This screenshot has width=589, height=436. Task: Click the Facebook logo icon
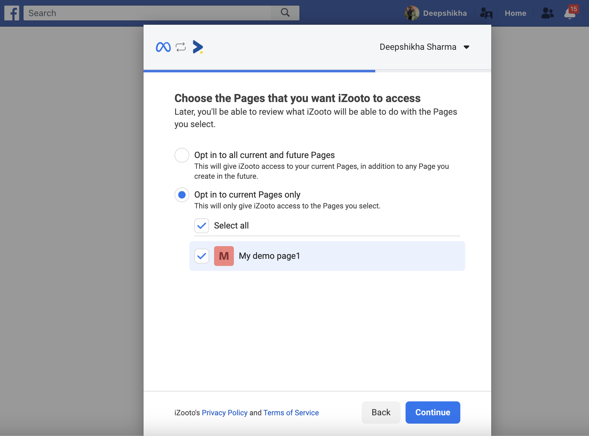[12, 13]
